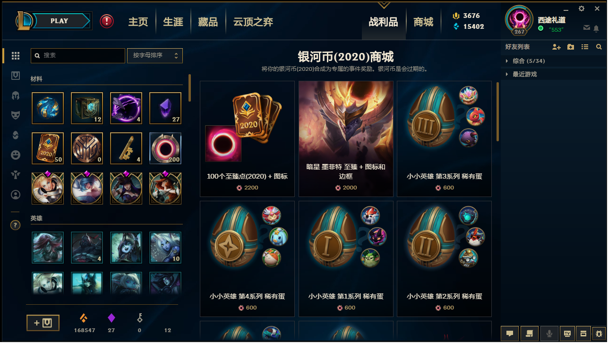Open the add friend icon
The width and height of the screenshot is (608, 343).
556,47
